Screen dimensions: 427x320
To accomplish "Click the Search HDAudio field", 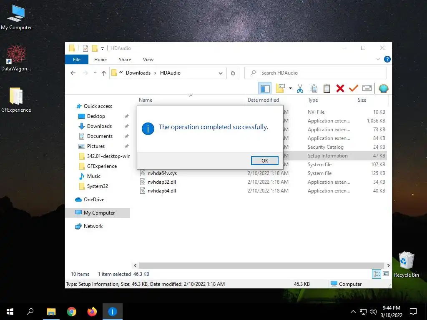I will click(315, 73).
